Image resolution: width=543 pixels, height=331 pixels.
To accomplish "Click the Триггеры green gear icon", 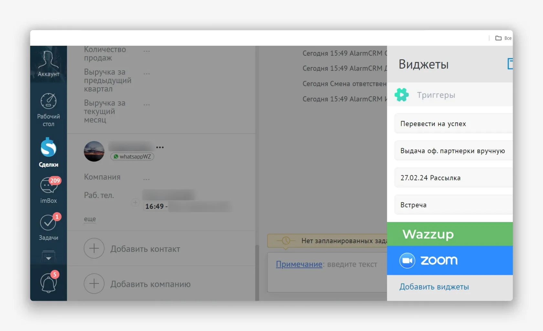I will pos(401,95).
